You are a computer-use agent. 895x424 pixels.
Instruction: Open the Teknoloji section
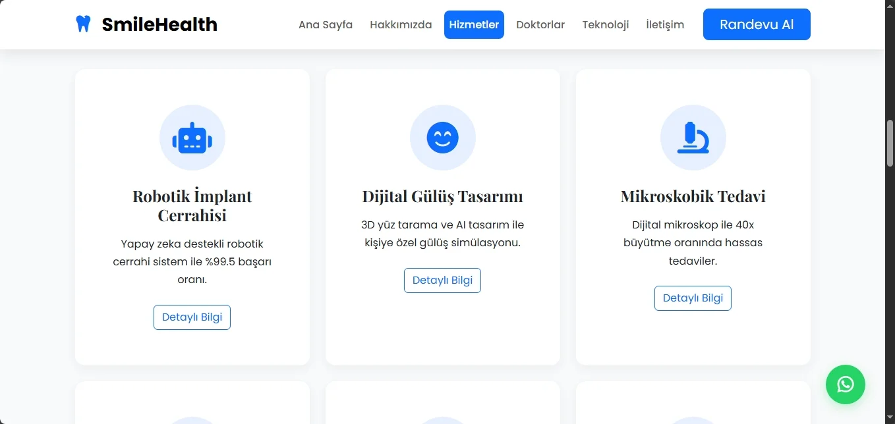tap(606, 24)
